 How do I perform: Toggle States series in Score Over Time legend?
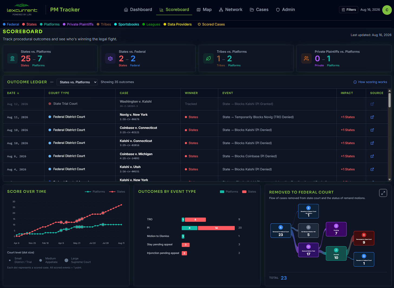(x=117, y=192)
